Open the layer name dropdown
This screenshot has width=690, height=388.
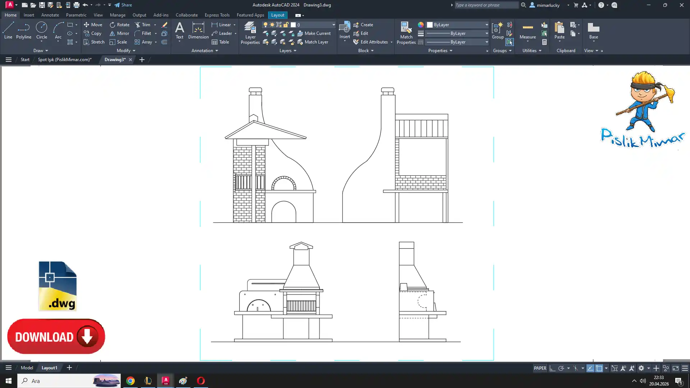point(333,25)
